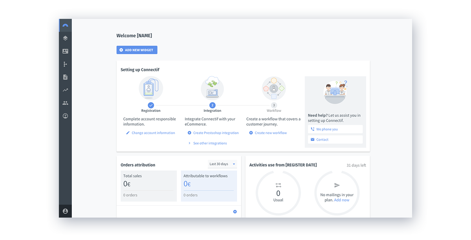Click the Setting up Connectif heading
The height and width of the screenshot is (240, 471).
(x=140, y=70)
